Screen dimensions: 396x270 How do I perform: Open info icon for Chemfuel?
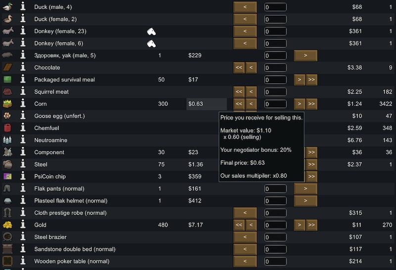coord(23,128)
